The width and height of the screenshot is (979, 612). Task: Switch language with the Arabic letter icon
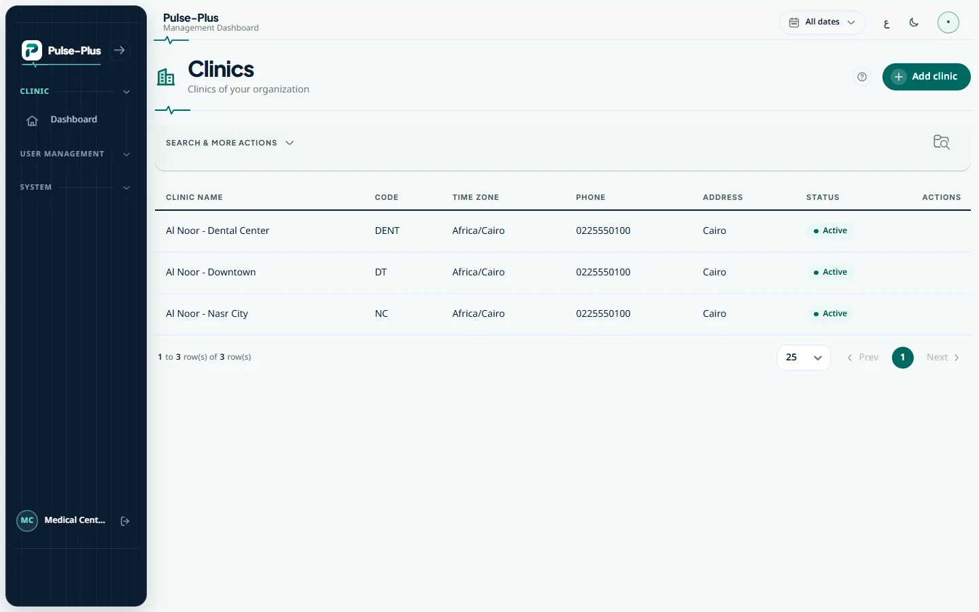887,23
